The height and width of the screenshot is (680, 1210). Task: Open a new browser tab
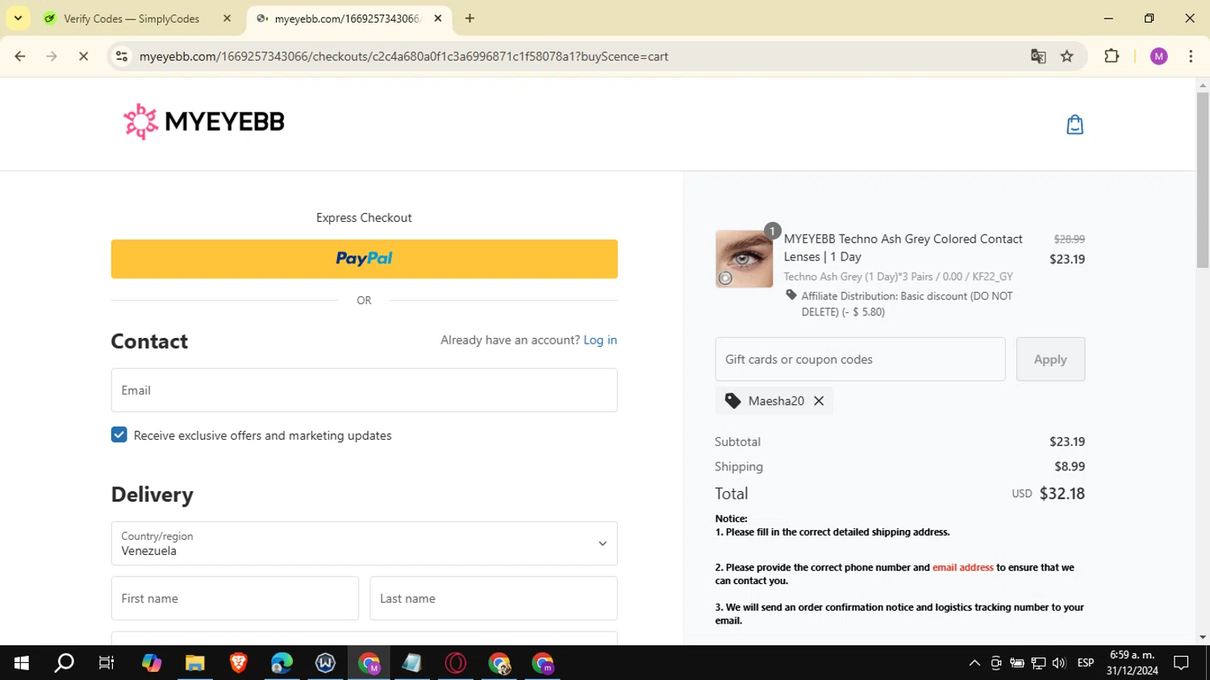pyautogui.click(x=469, y=19)
